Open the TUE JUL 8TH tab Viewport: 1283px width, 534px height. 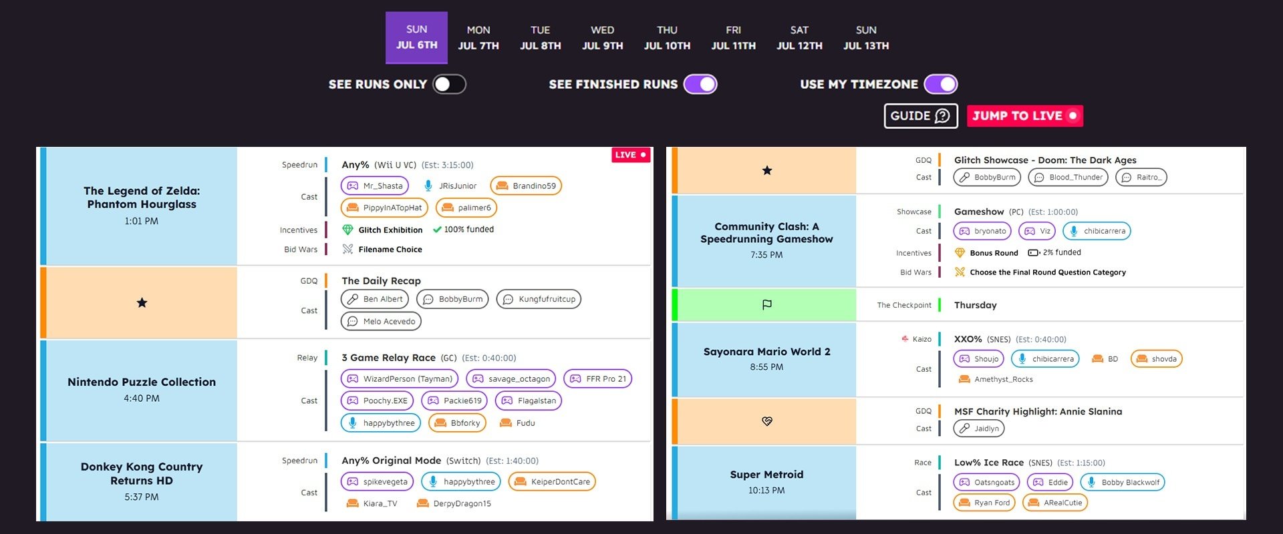[540, 38]
